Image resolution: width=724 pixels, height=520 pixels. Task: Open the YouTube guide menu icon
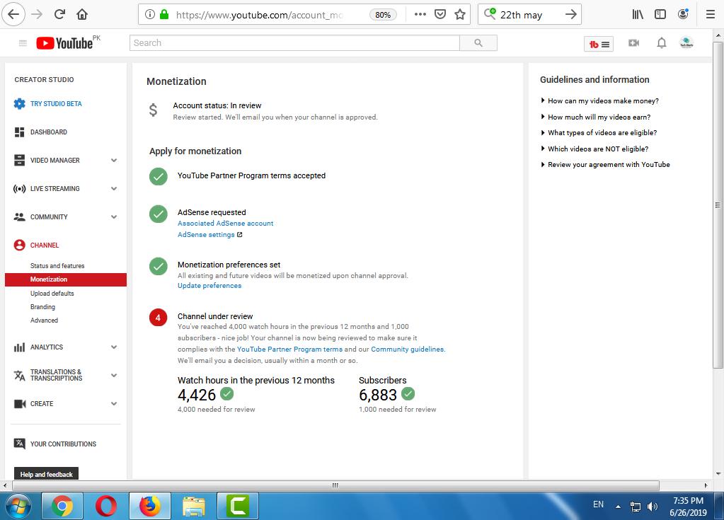tap(23, 43)
